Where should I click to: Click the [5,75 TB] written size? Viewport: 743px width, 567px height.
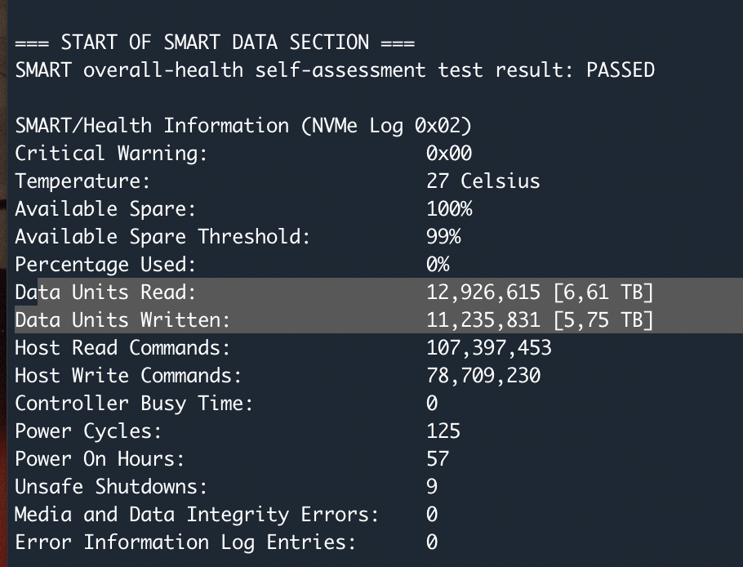(x=603, y=320)
